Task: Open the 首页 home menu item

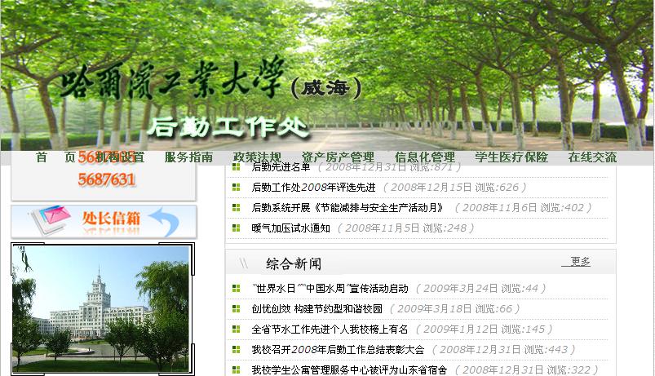Action: click(55, 157)
